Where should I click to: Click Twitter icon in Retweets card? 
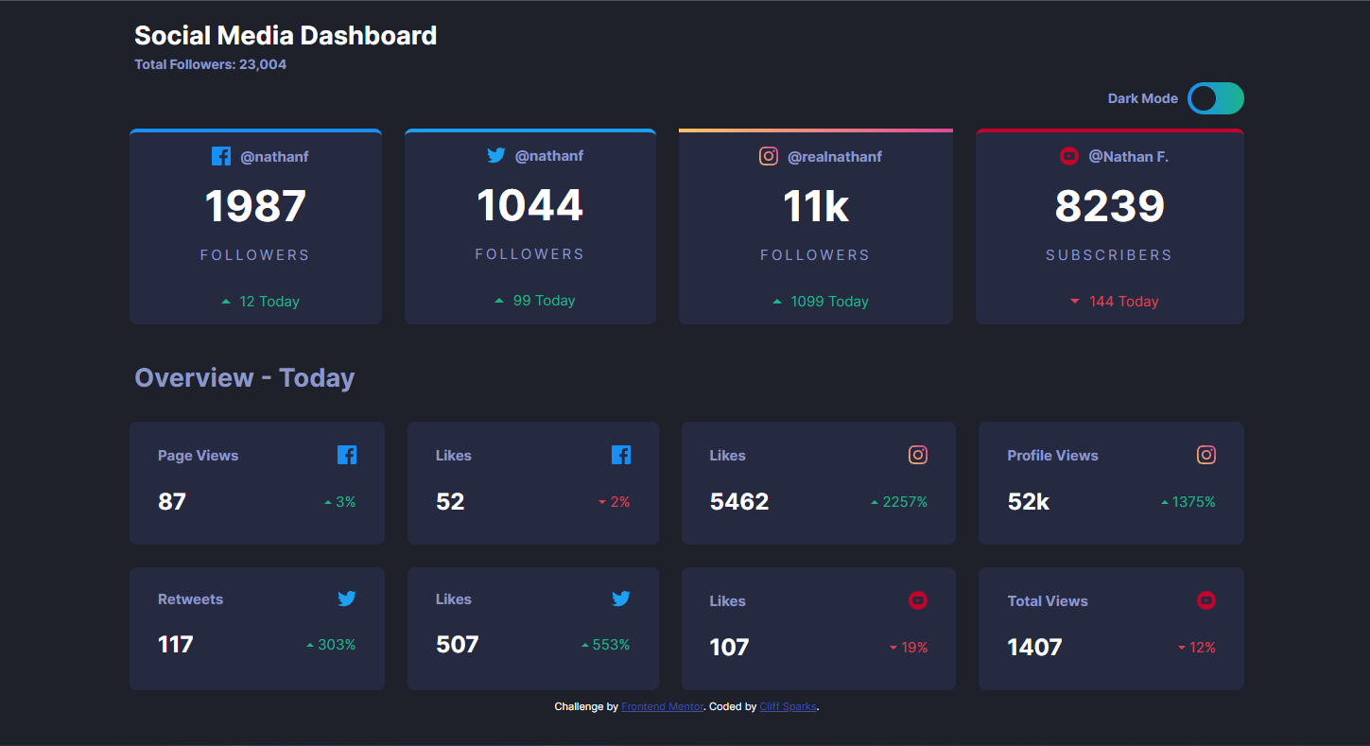tap(347, 599)
